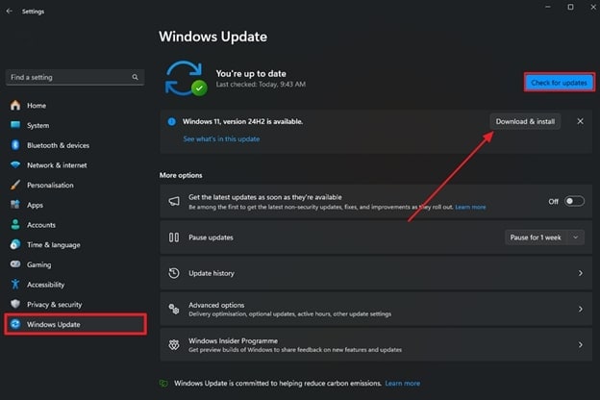The width and height of the screenshot is (600, 400).
Task: Select Time & language
Action: (75, 244)
